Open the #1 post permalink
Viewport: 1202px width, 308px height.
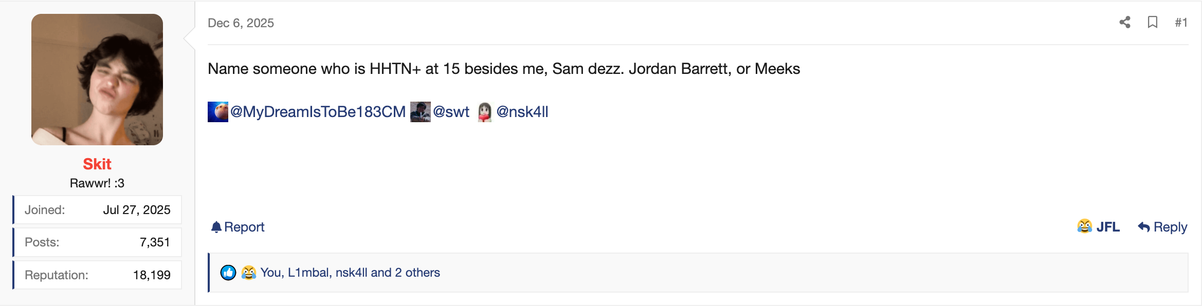pos(1181,23)
